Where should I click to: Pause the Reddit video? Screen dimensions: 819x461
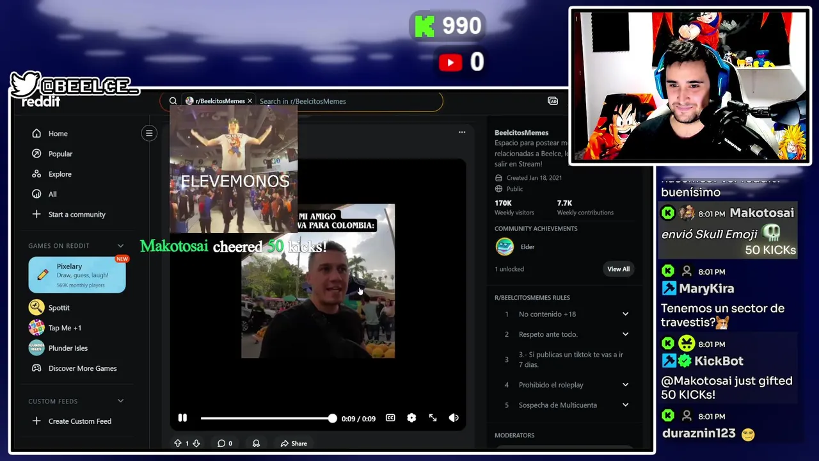182,418
